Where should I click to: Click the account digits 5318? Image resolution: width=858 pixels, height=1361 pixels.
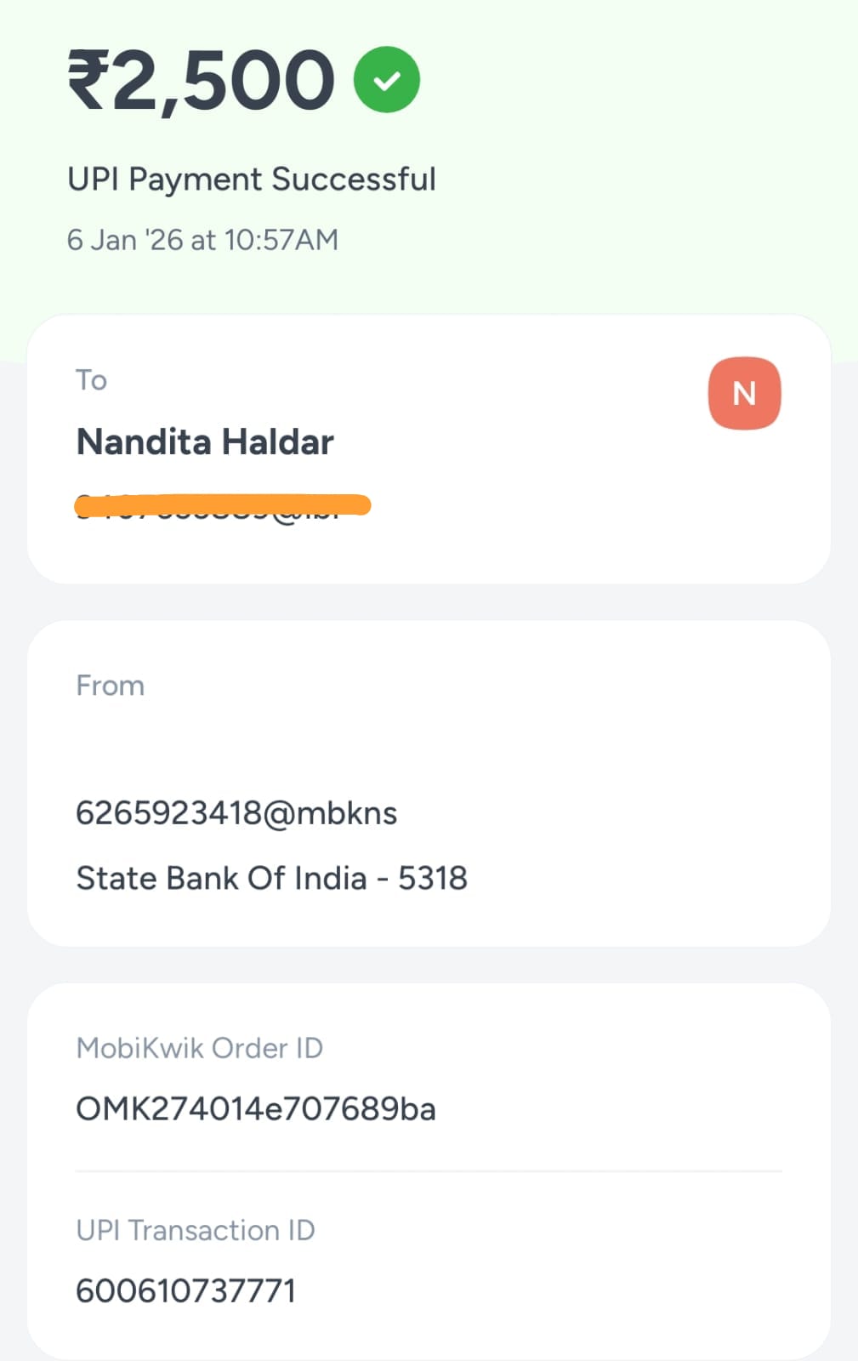433,878
